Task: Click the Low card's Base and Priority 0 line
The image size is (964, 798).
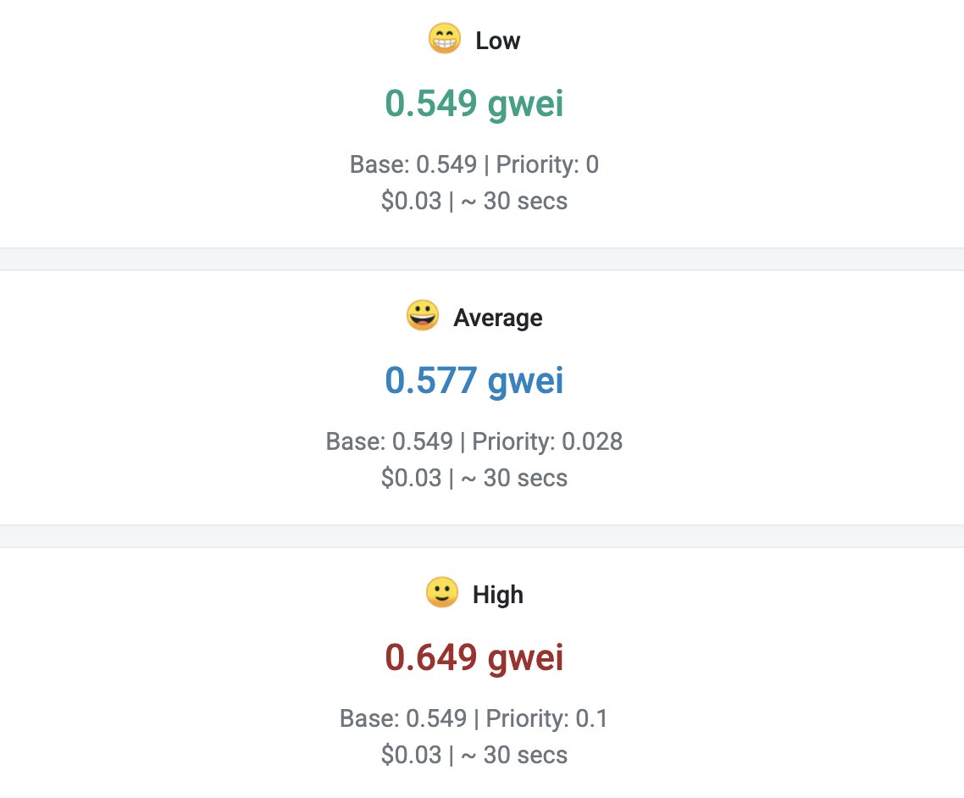Action: 474,164
